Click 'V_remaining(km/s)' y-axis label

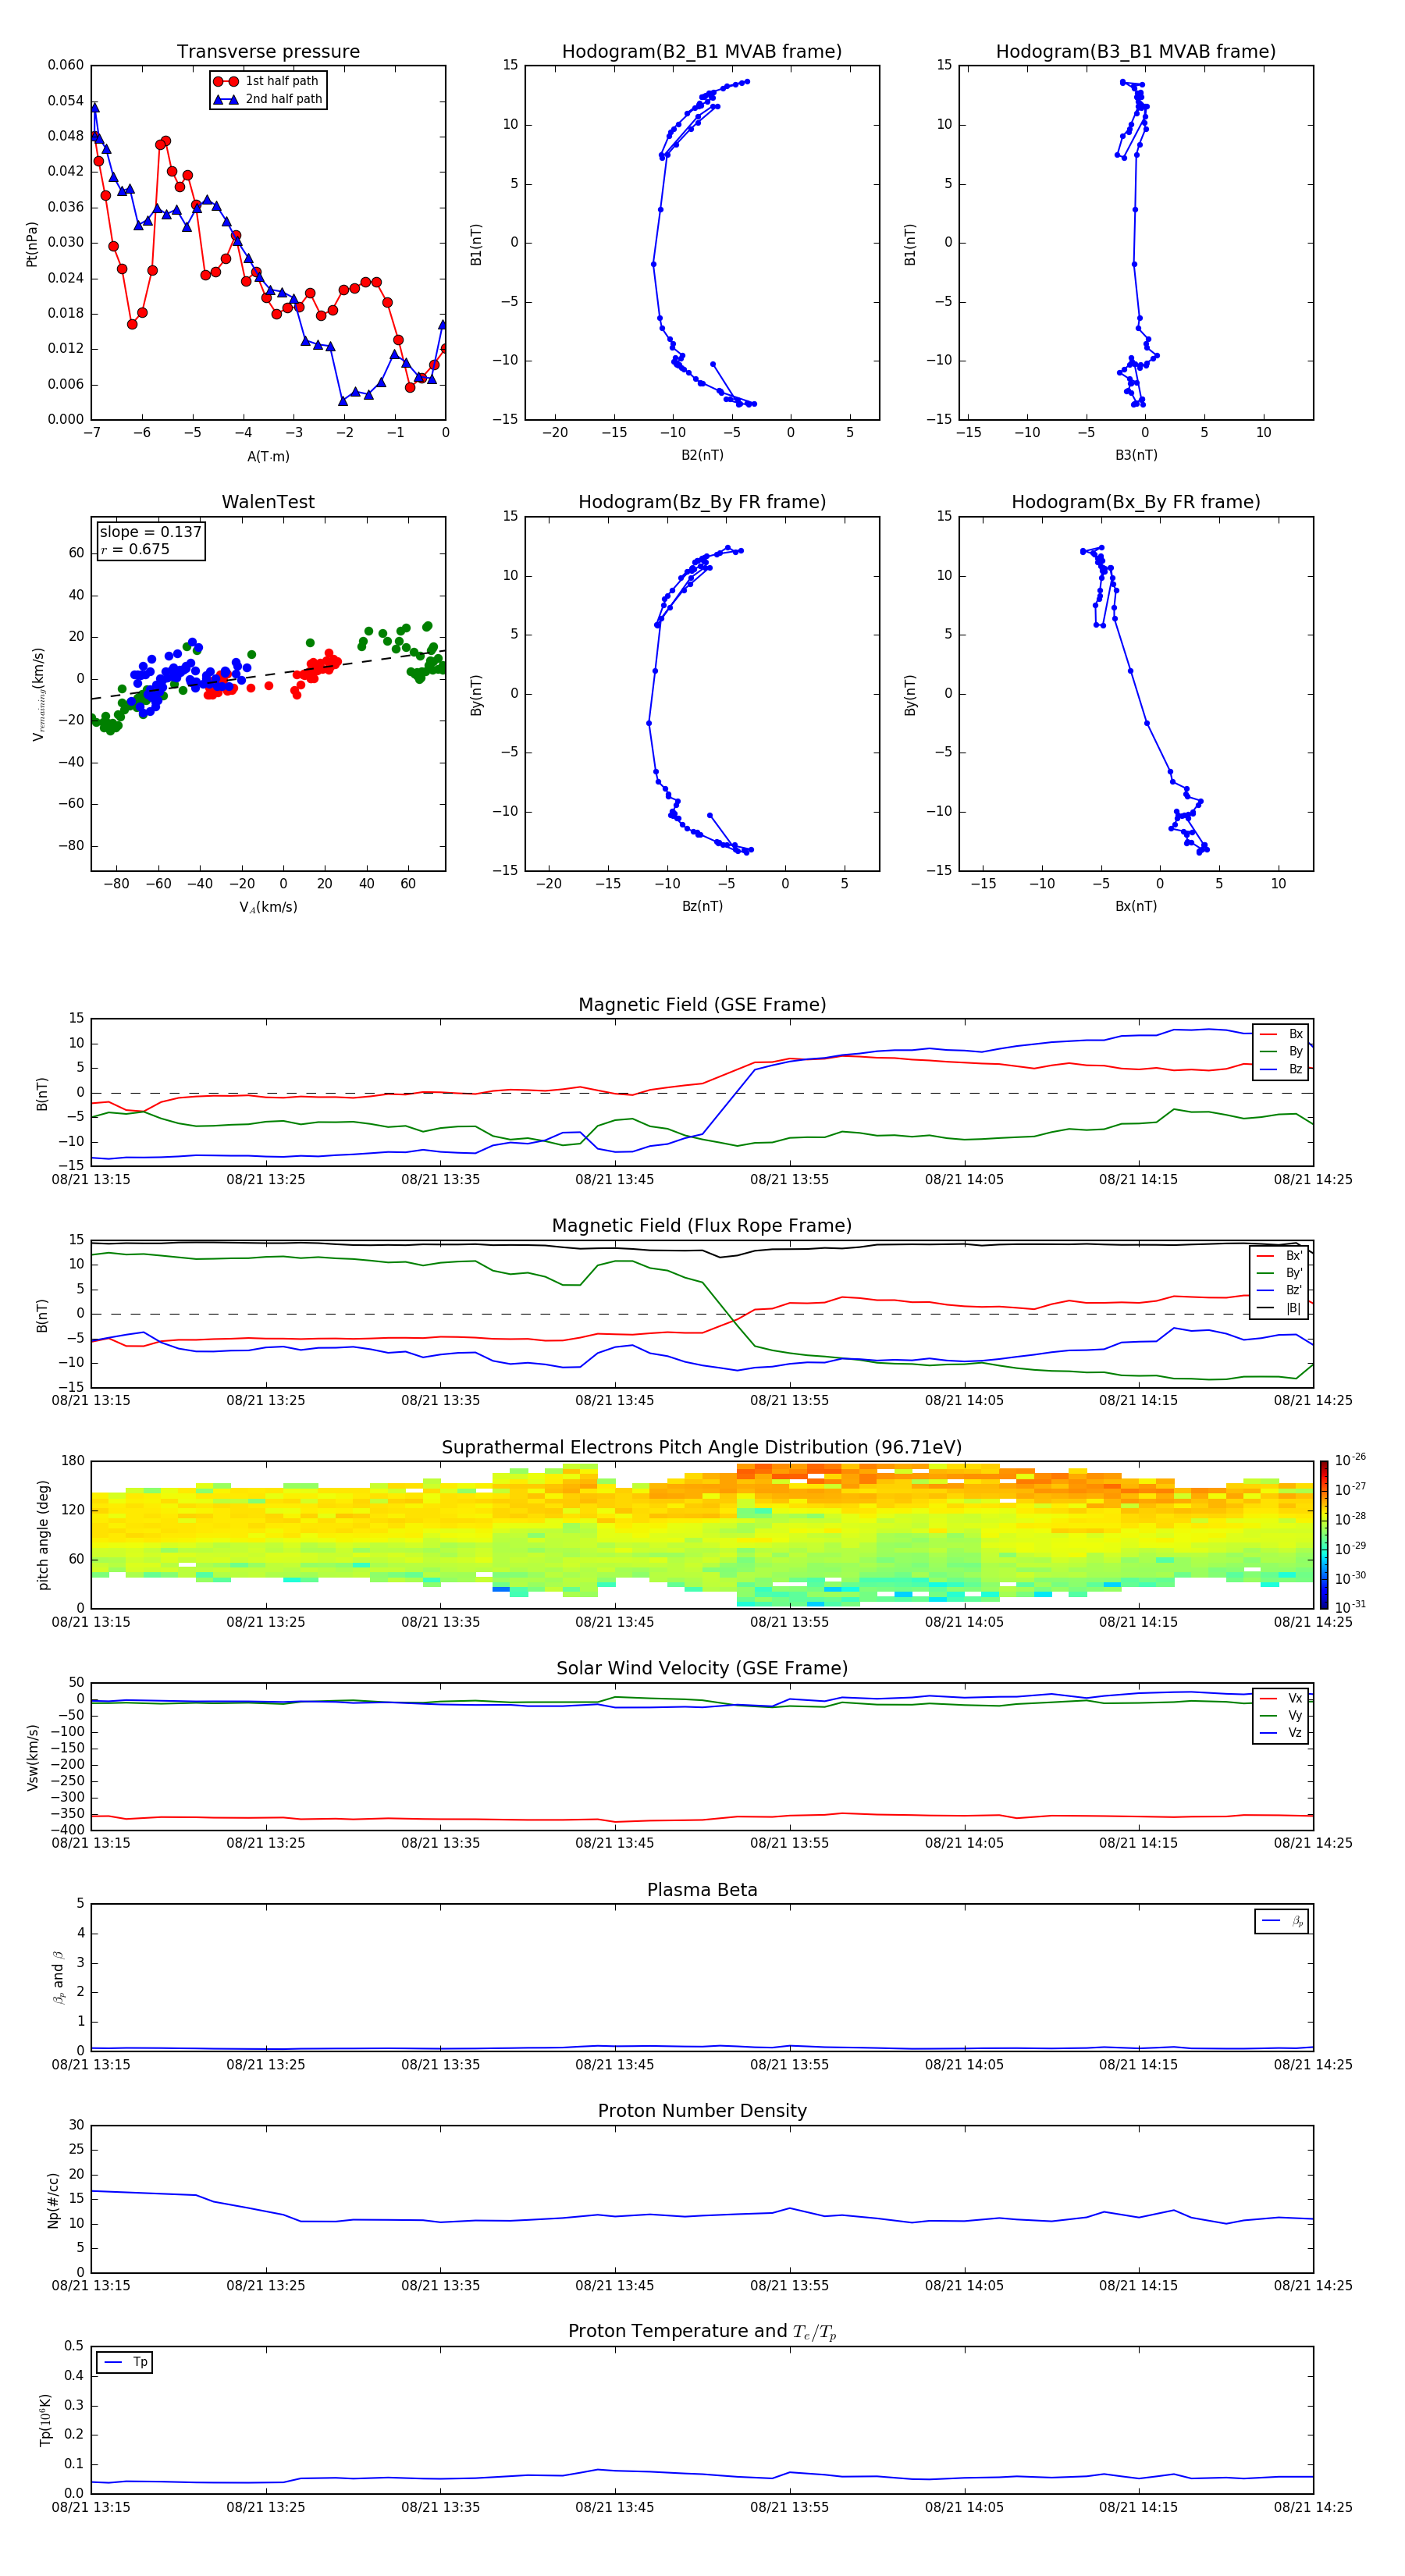(x=38, y=694)
